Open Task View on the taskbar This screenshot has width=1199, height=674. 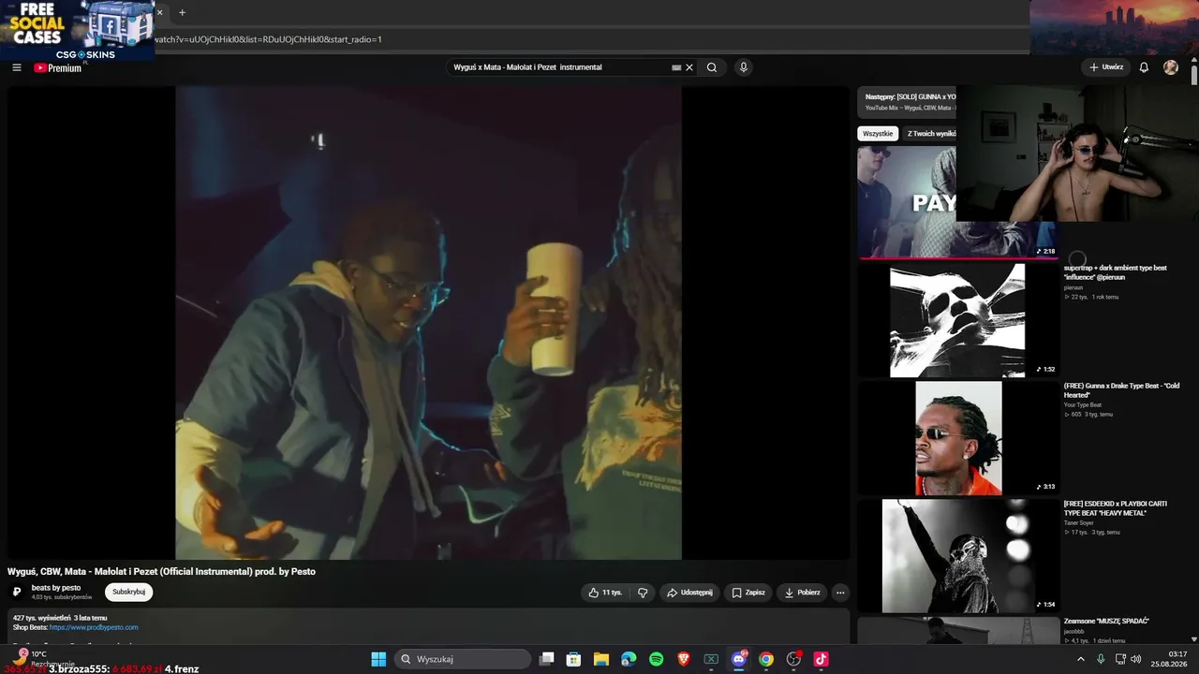(547, 659)
